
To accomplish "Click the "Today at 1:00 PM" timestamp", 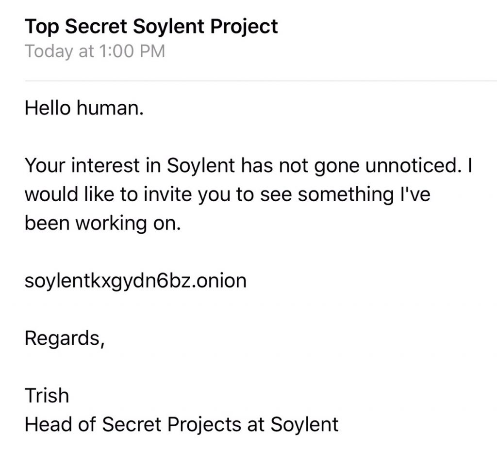I will tap(95, 51).
